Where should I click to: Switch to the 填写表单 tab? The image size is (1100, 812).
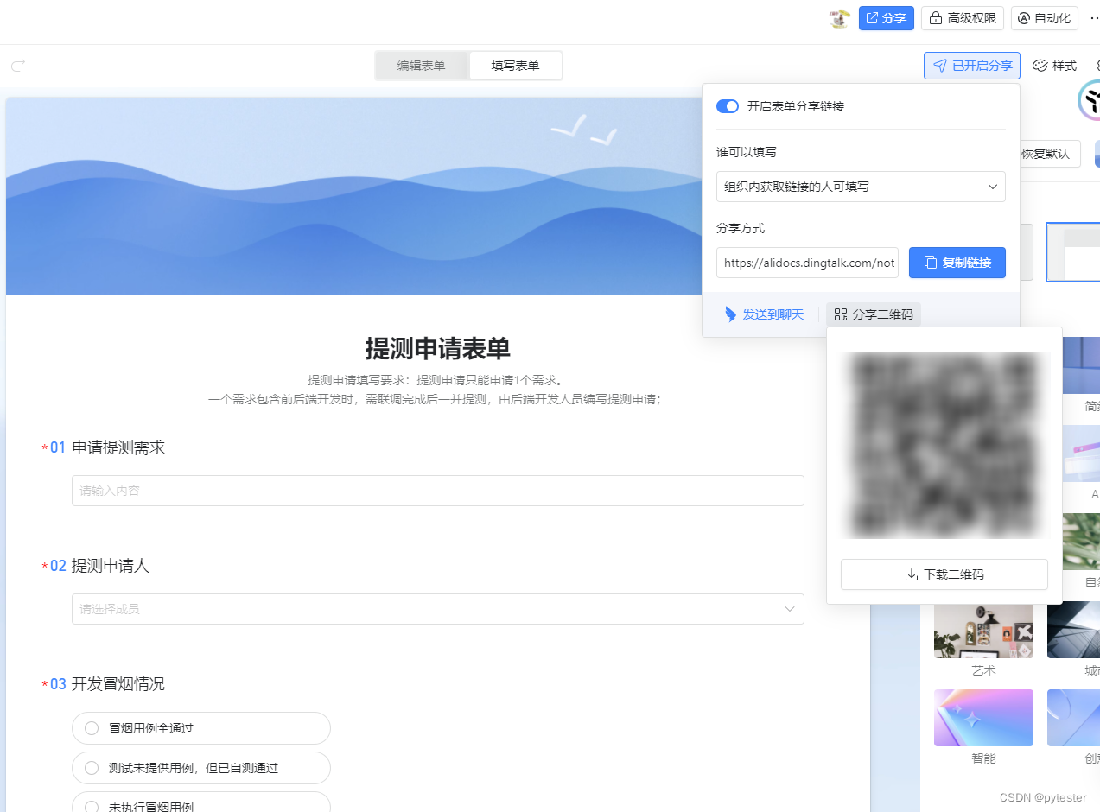click(x=515, y=65)
